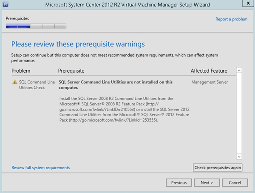Click the scroll down arrow of warnings list

click(x=239, y=156)
